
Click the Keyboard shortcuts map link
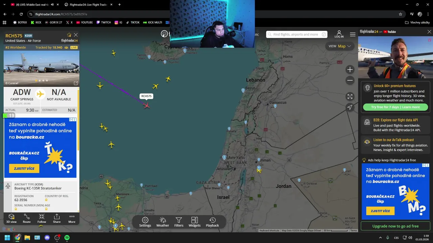click(269, 231)
